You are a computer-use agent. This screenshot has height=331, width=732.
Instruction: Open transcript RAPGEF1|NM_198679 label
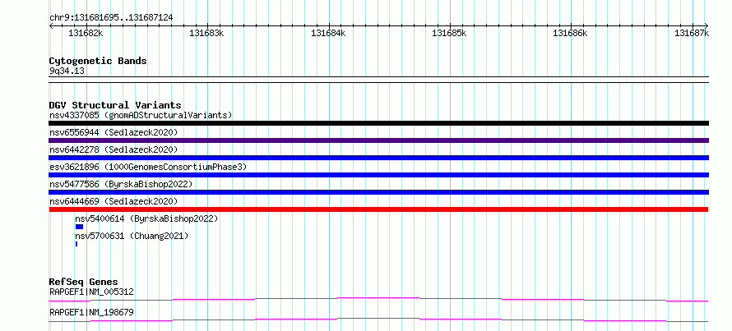pos(91,312)
